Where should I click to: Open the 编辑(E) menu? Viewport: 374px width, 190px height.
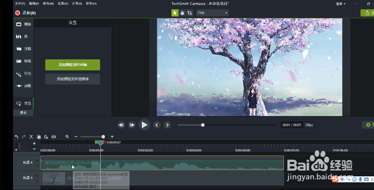pos(34,4)
